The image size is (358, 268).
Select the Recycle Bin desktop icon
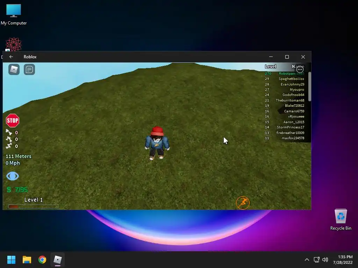pyautogui.click(x=341, y=220)
